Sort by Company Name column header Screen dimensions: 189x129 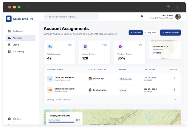55,70
